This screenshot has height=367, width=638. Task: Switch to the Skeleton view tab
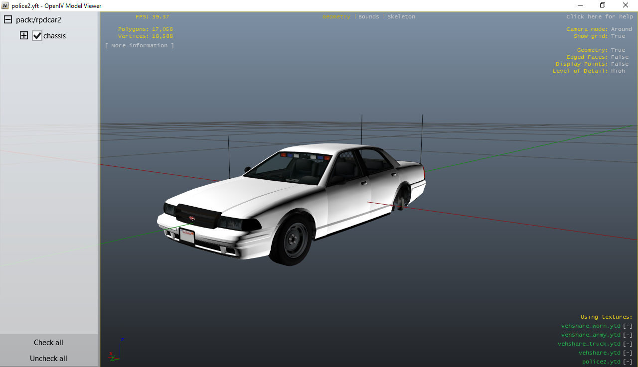pos(401,17)
